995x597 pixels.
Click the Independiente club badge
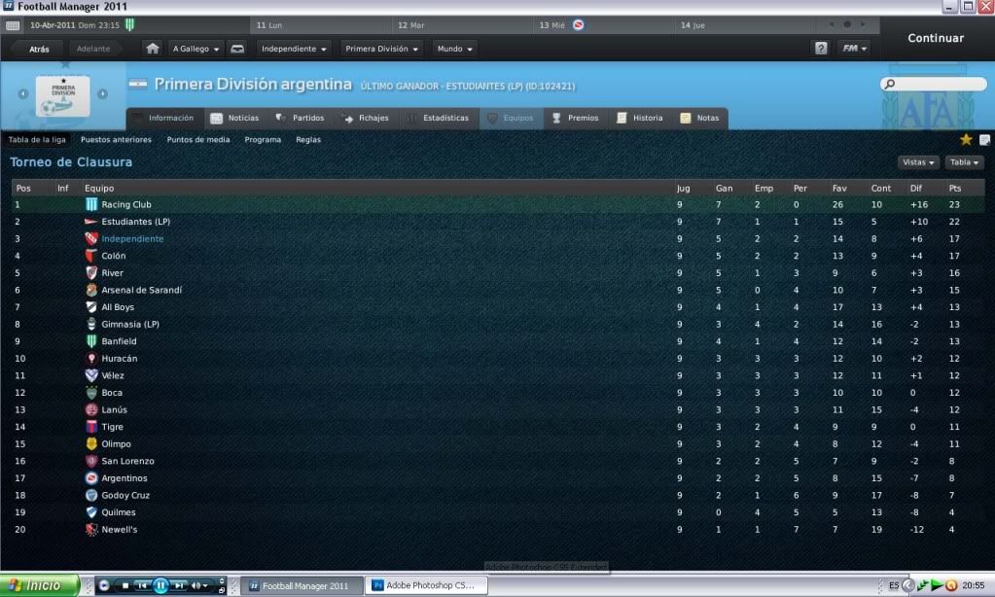91,238
